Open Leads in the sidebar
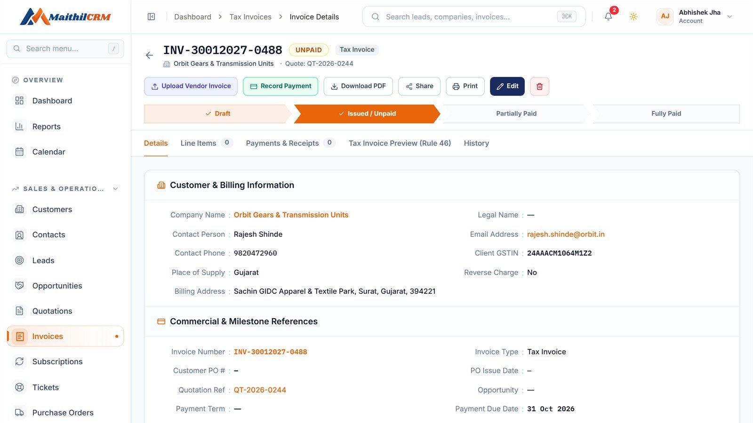This screenshot has height=423, width=753. coord(65,260)
